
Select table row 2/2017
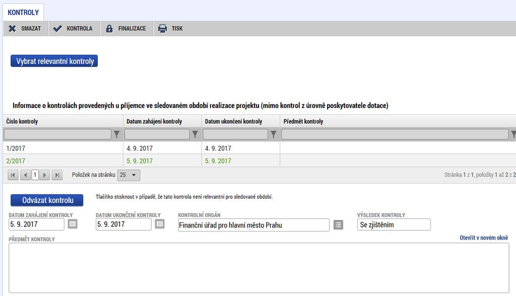click(x=260, y=161)
